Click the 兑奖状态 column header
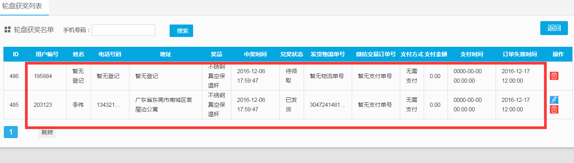The width and height of the screenshot is (574, 163). point(292,54)
